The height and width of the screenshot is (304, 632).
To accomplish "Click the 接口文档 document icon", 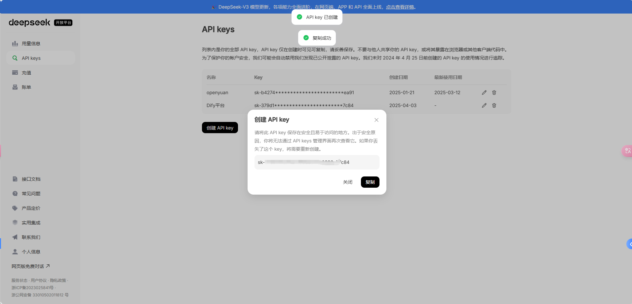I will (15, 179).
